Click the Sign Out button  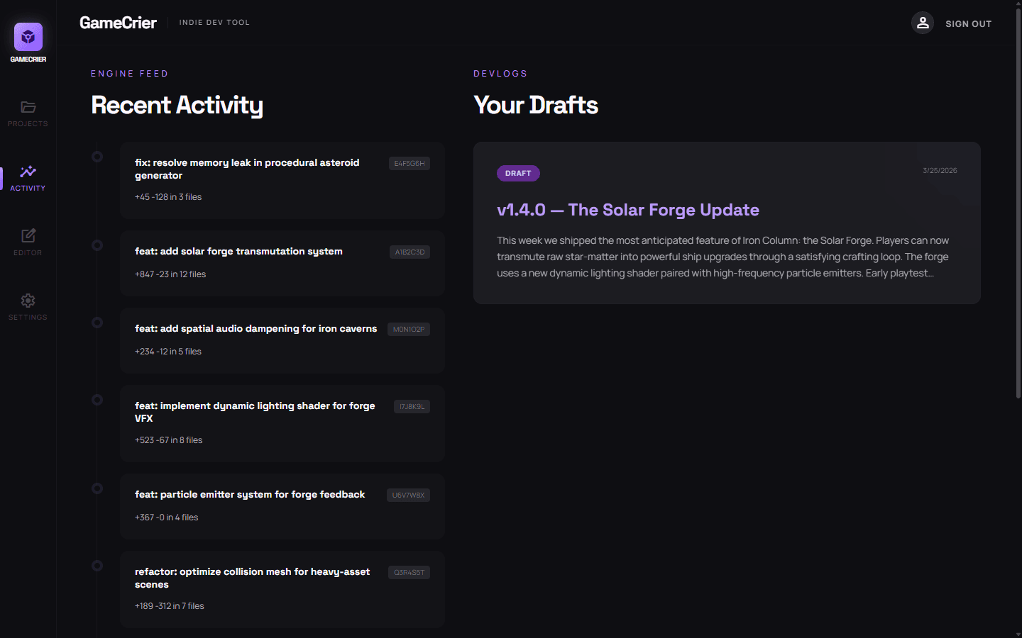[968, 23]
